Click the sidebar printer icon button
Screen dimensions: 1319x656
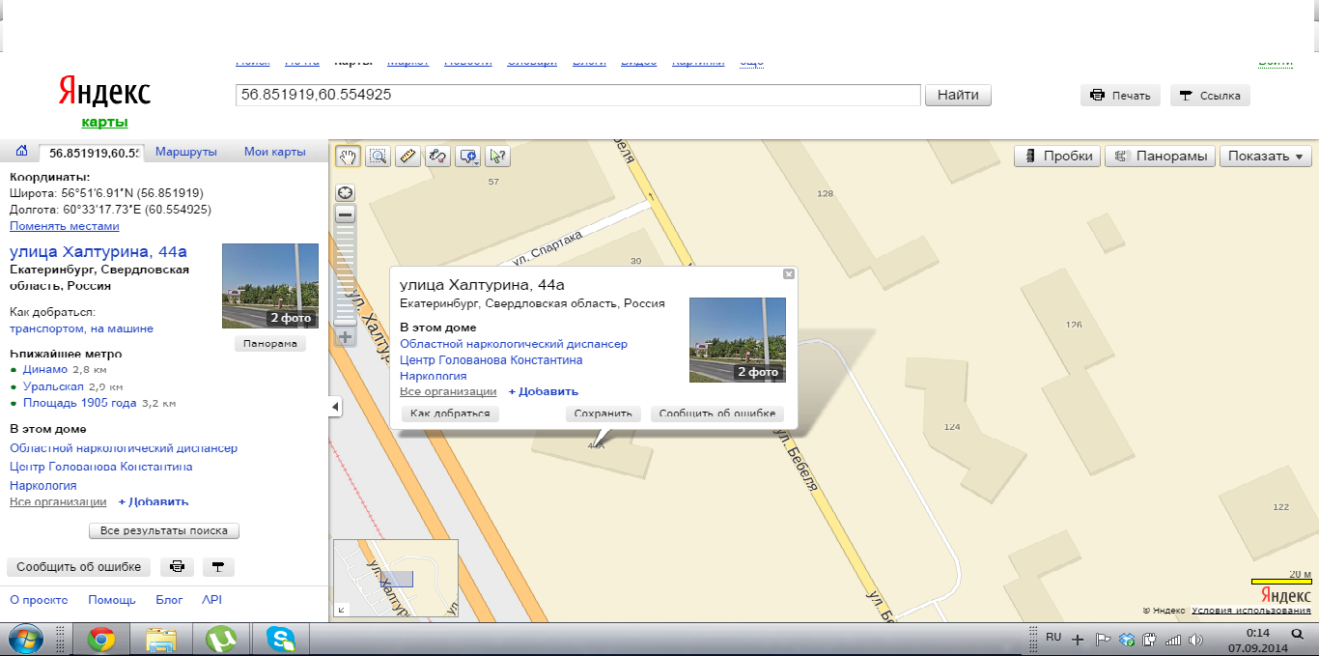tap(178, 567)
